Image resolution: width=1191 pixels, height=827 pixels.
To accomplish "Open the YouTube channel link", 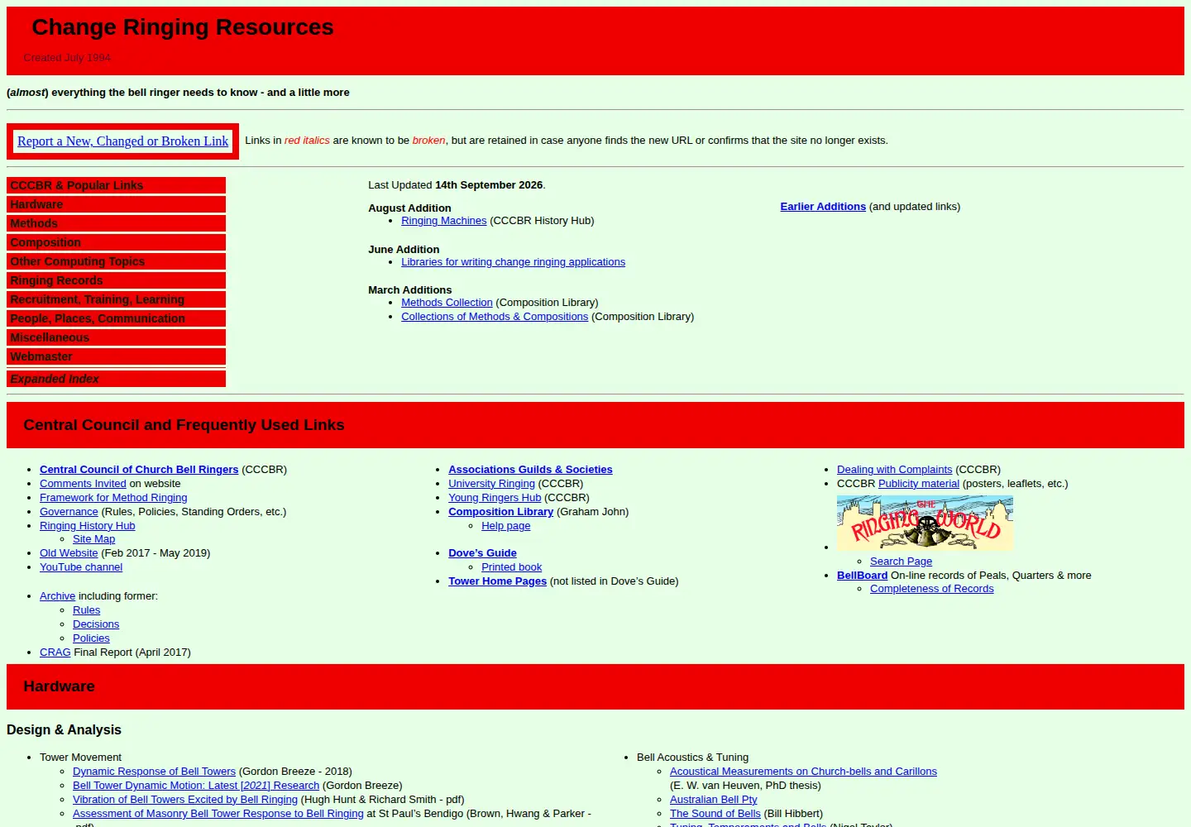I will [81, 567].
